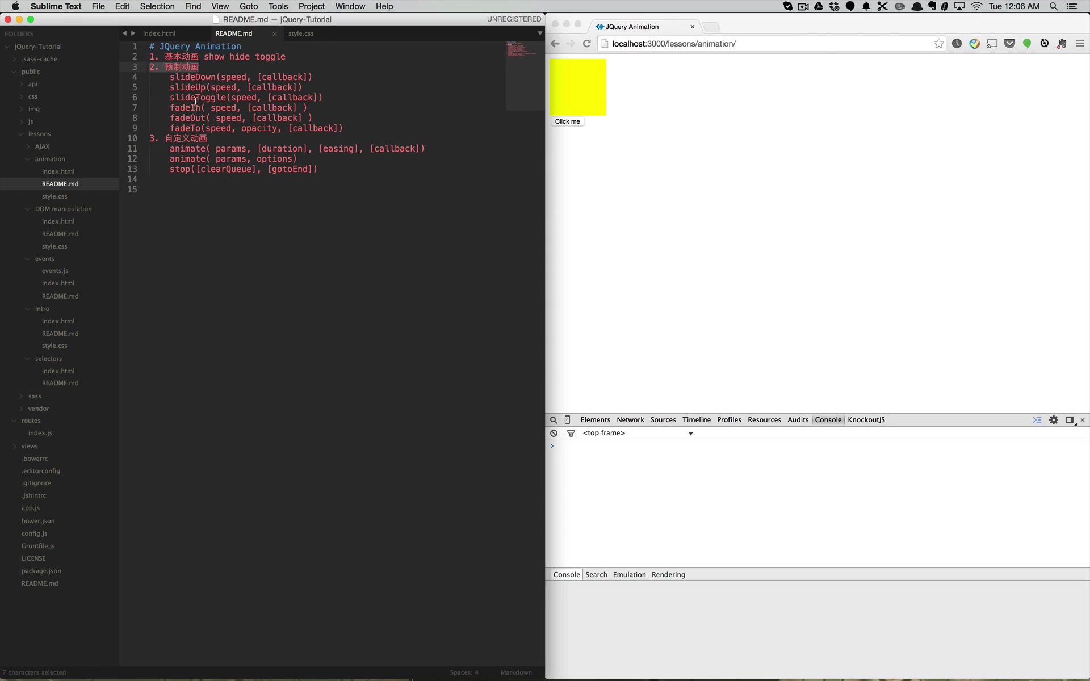Click the style.css tab in editor
The width and height of the screenshot is (1090, 681).
301,33
